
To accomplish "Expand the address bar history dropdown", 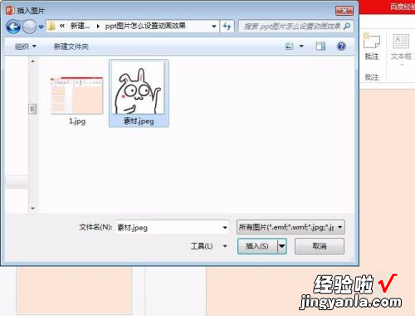I will click(x=214, y=27).
